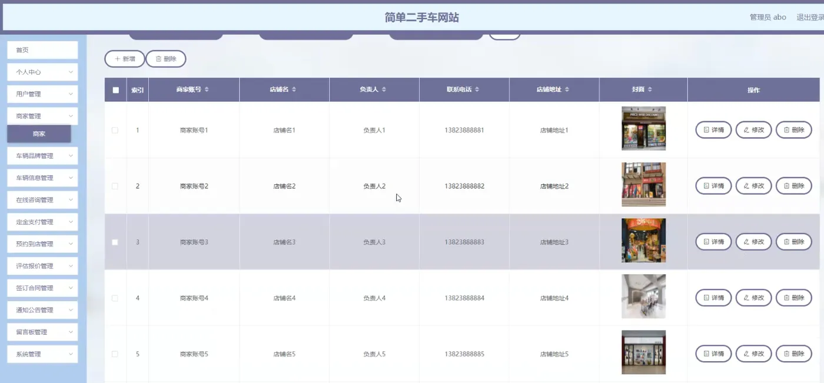Open cover image of 店铺名1
Screen dimensions: 824x383
point(643,128)
